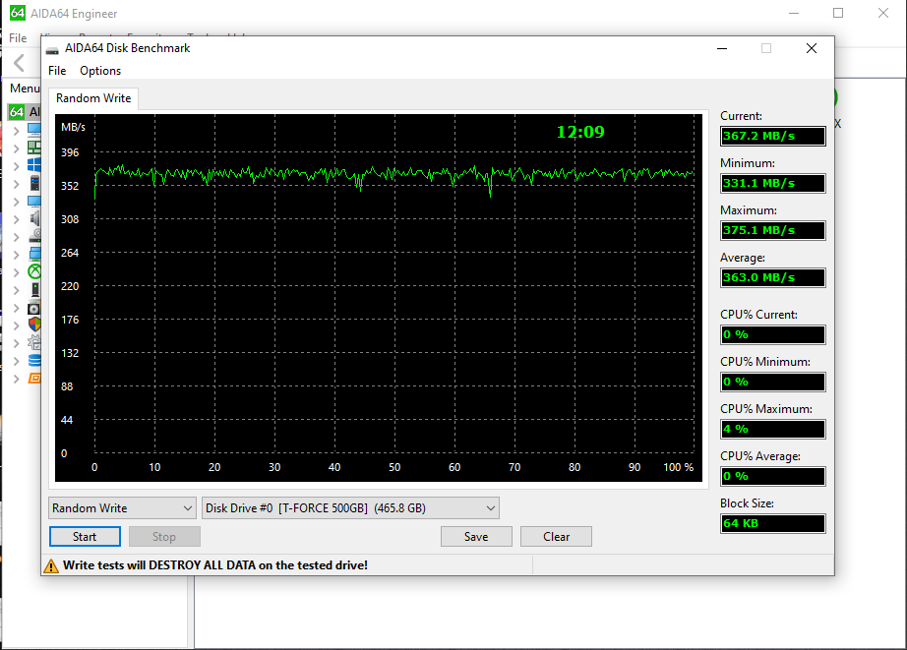This screenshot has width=907, height=650.
Task: Select the Network computers icon in the tree
Action: point(34,254)
